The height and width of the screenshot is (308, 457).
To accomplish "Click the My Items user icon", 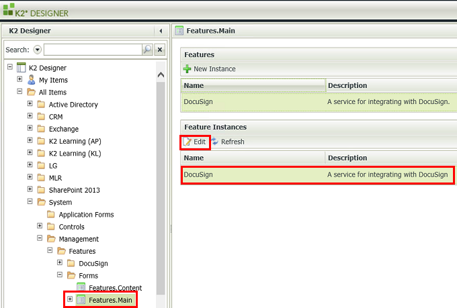I will 31,79.
